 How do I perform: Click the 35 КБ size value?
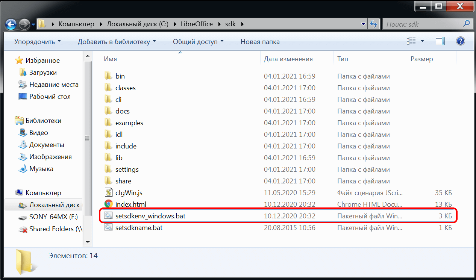(x=443, y=193)
